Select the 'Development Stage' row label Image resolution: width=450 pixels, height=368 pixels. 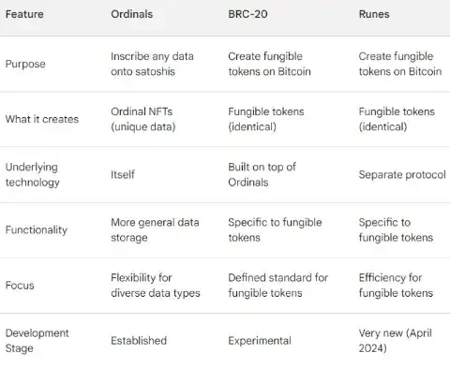click(x=37, y=341)
